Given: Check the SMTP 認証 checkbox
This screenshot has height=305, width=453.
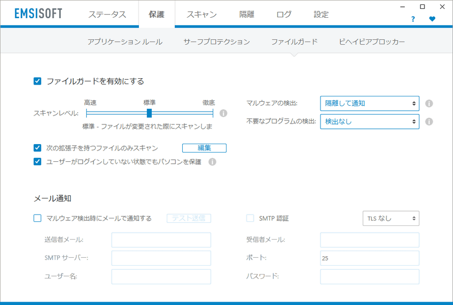Looking at the screenshot, I should (250, 218).
